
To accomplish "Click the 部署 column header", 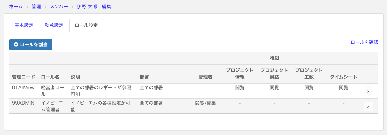I will (x=144, y=77).
